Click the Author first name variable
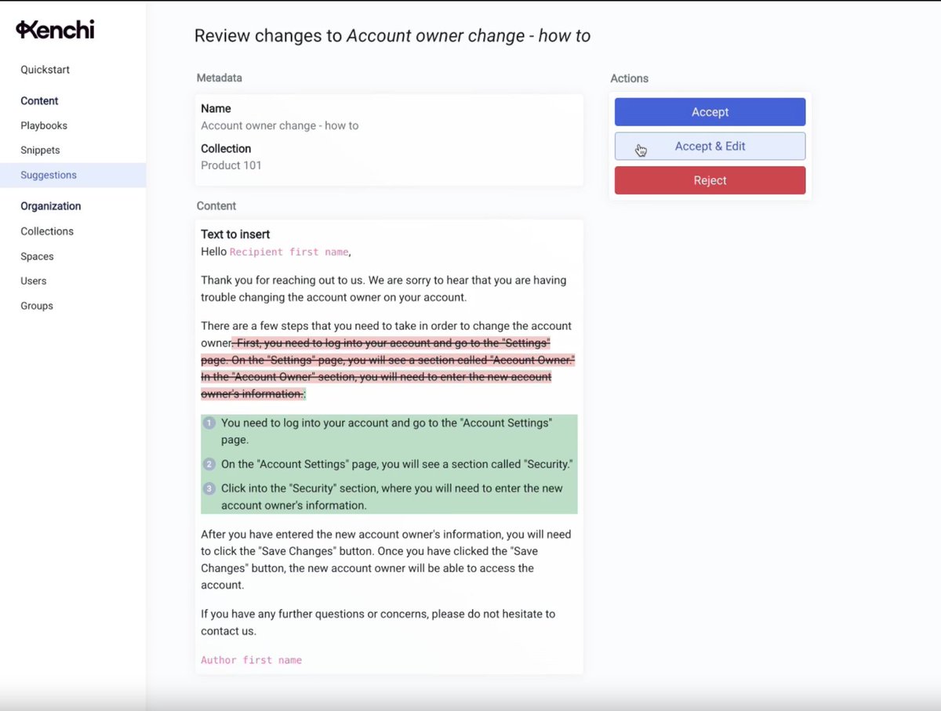This screenshot has height=711, width=941. tap(251, 660)
